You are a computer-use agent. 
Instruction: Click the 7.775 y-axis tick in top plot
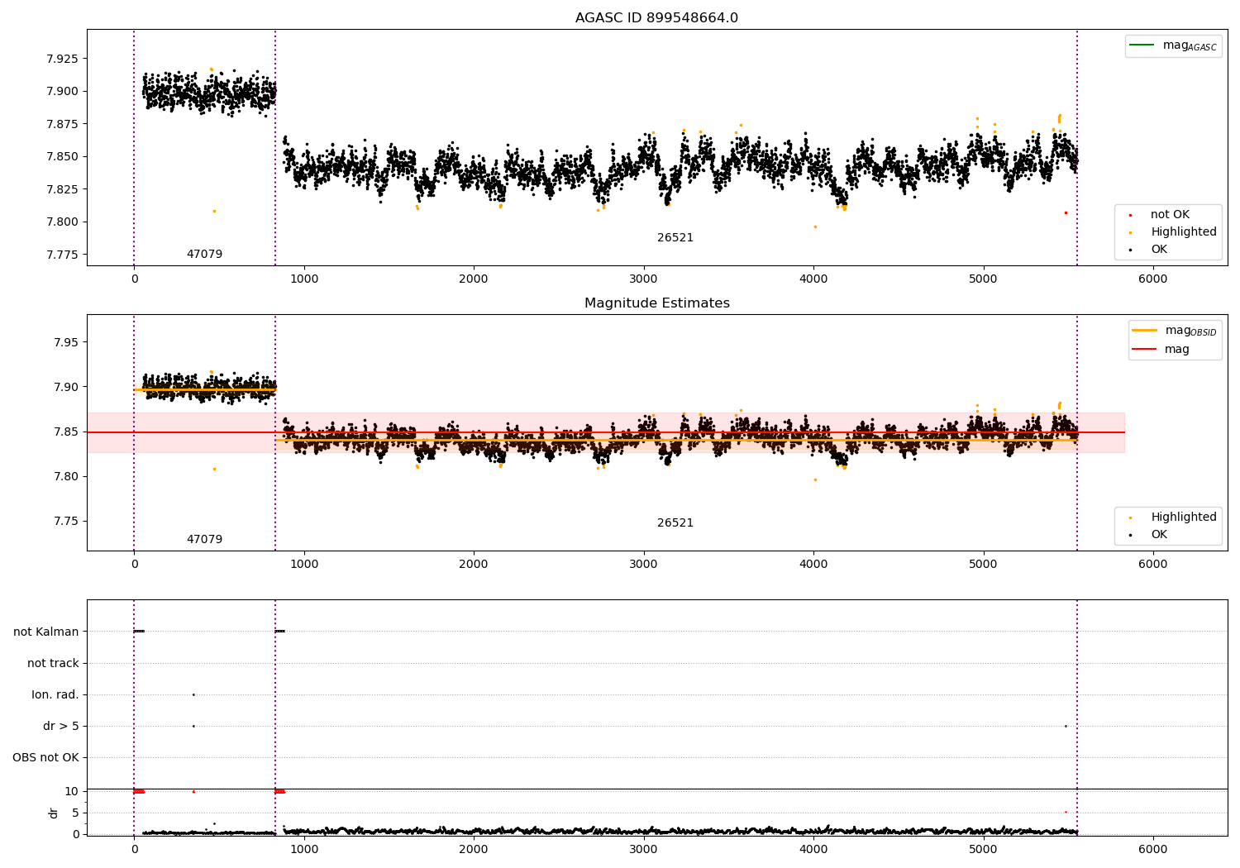coord(62,255)
